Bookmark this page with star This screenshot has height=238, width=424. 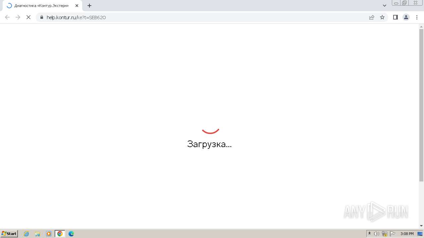pos(382,17)
